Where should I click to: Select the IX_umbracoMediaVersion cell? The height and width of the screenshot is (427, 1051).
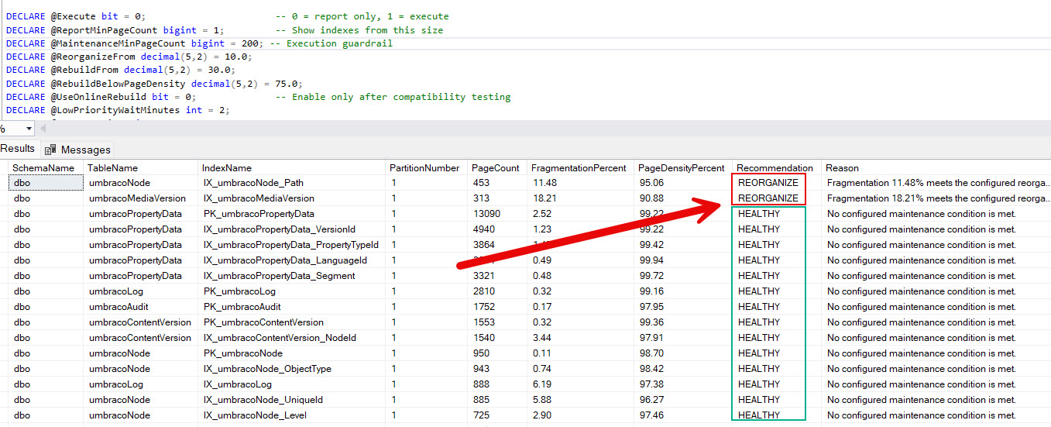[x=292, y=198]
